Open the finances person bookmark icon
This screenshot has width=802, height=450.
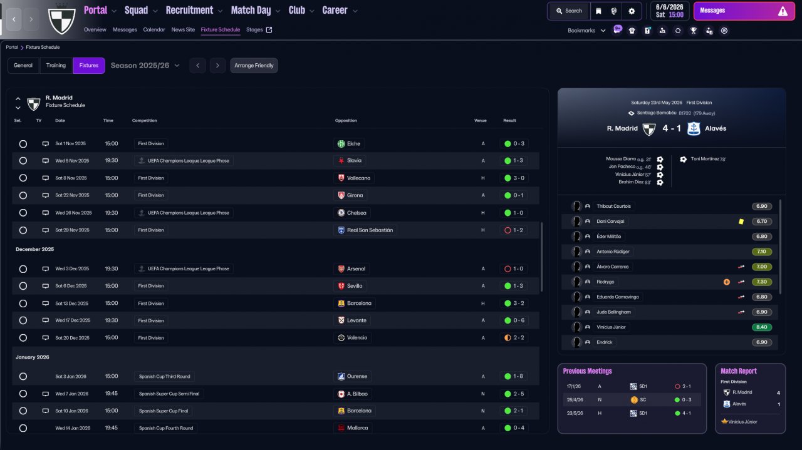709,30
